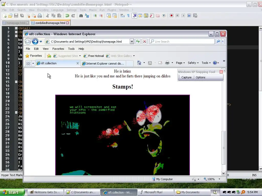Click New file icon in Notepad++ toolbar
This screenshot has height=196, width=262.
(5, 16)
